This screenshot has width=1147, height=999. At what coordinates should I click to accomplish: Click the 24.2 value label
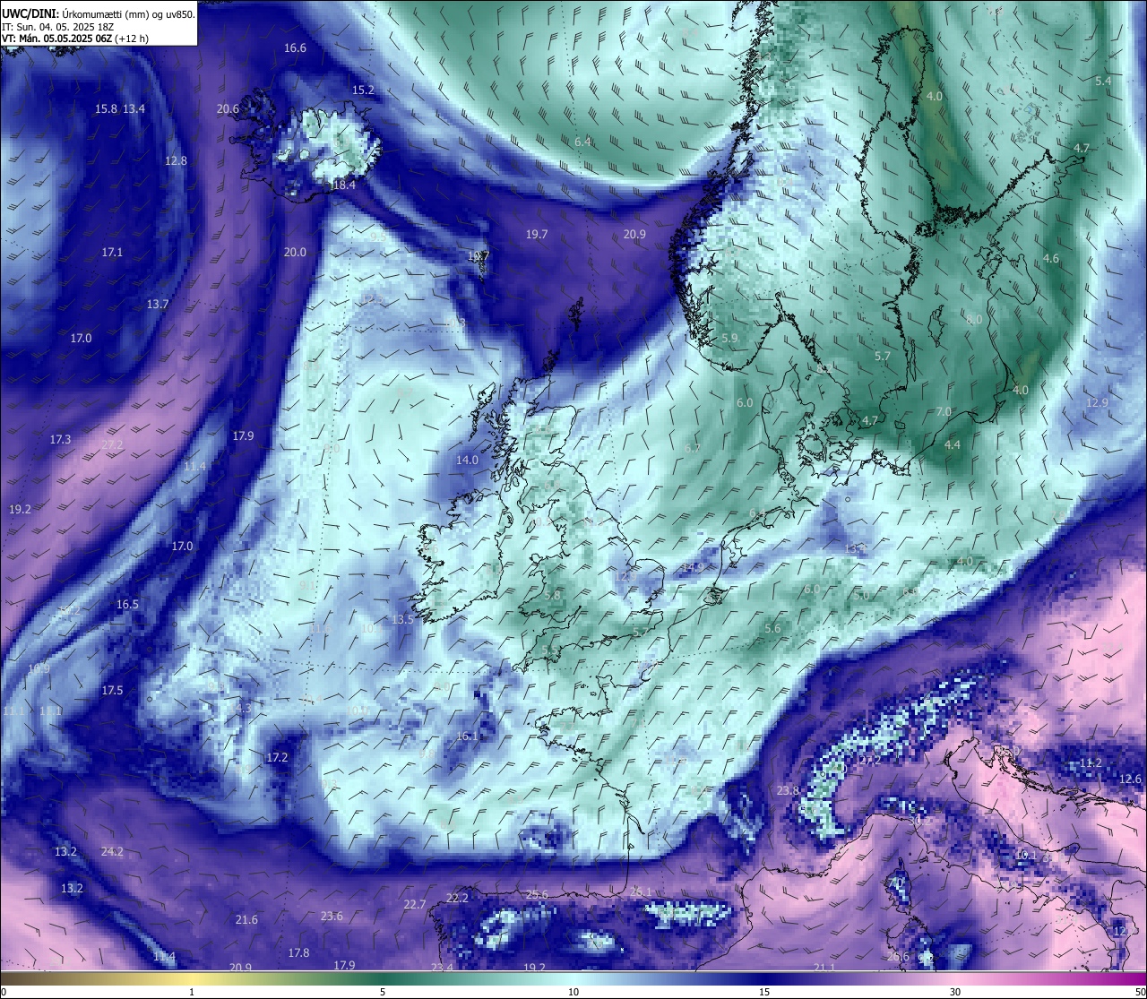112,852
